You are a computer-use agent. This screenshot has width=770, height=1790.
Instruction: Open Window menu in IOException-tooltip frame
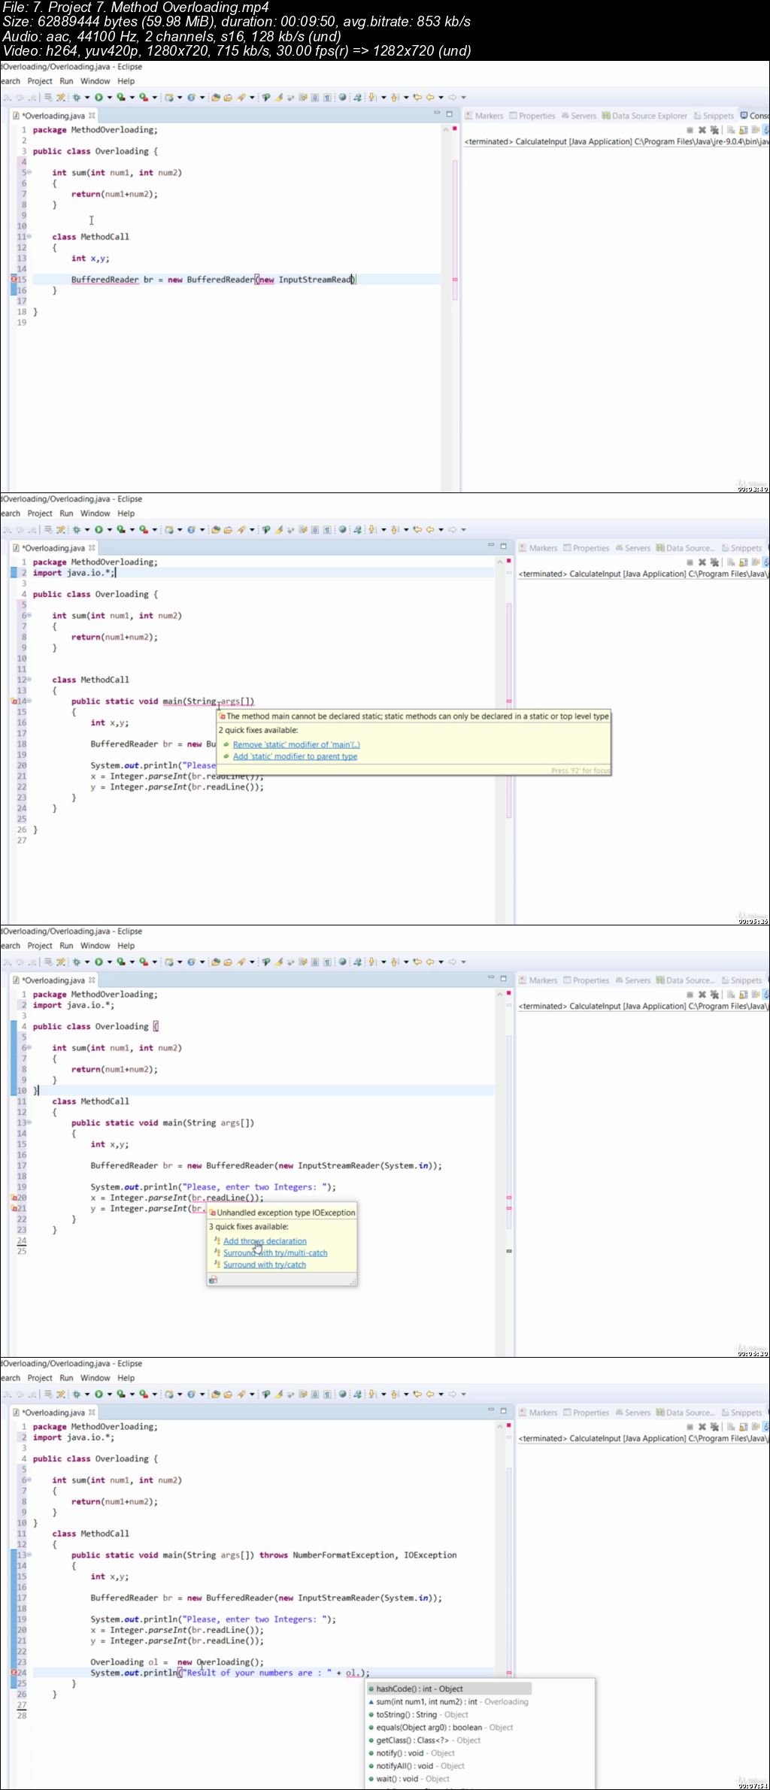click(95, 946)
